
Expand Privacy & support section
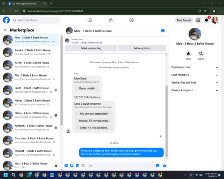[195, 90]
